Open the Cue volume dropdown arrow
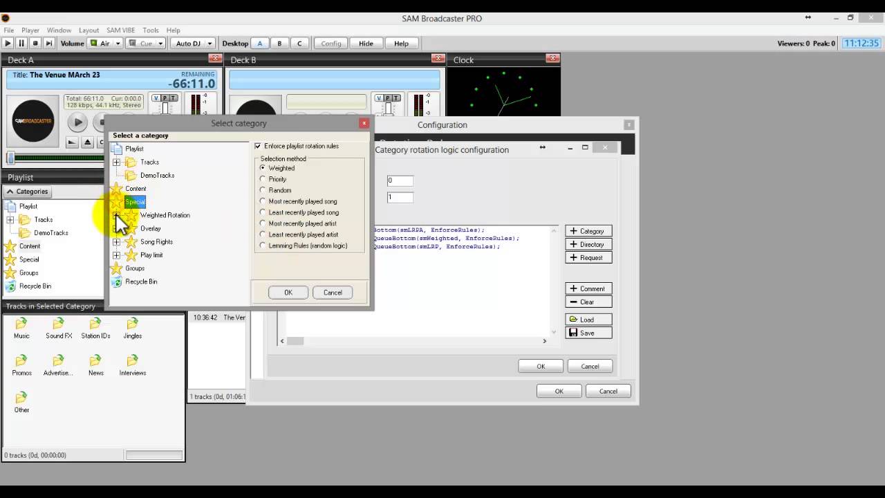 [x=160, y=43]
